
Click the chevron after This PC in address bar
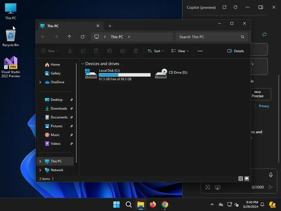(x=129, y=37)
